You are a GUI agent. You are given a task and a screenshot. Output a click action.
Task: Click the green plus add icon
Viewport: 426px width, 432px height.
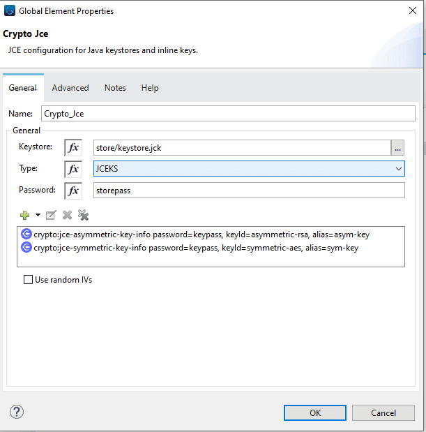(25, 215)
